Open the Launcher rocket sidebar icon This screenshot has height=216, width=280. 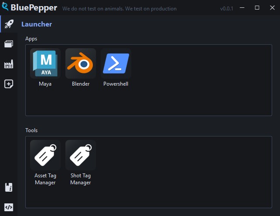tap(9, 24)
